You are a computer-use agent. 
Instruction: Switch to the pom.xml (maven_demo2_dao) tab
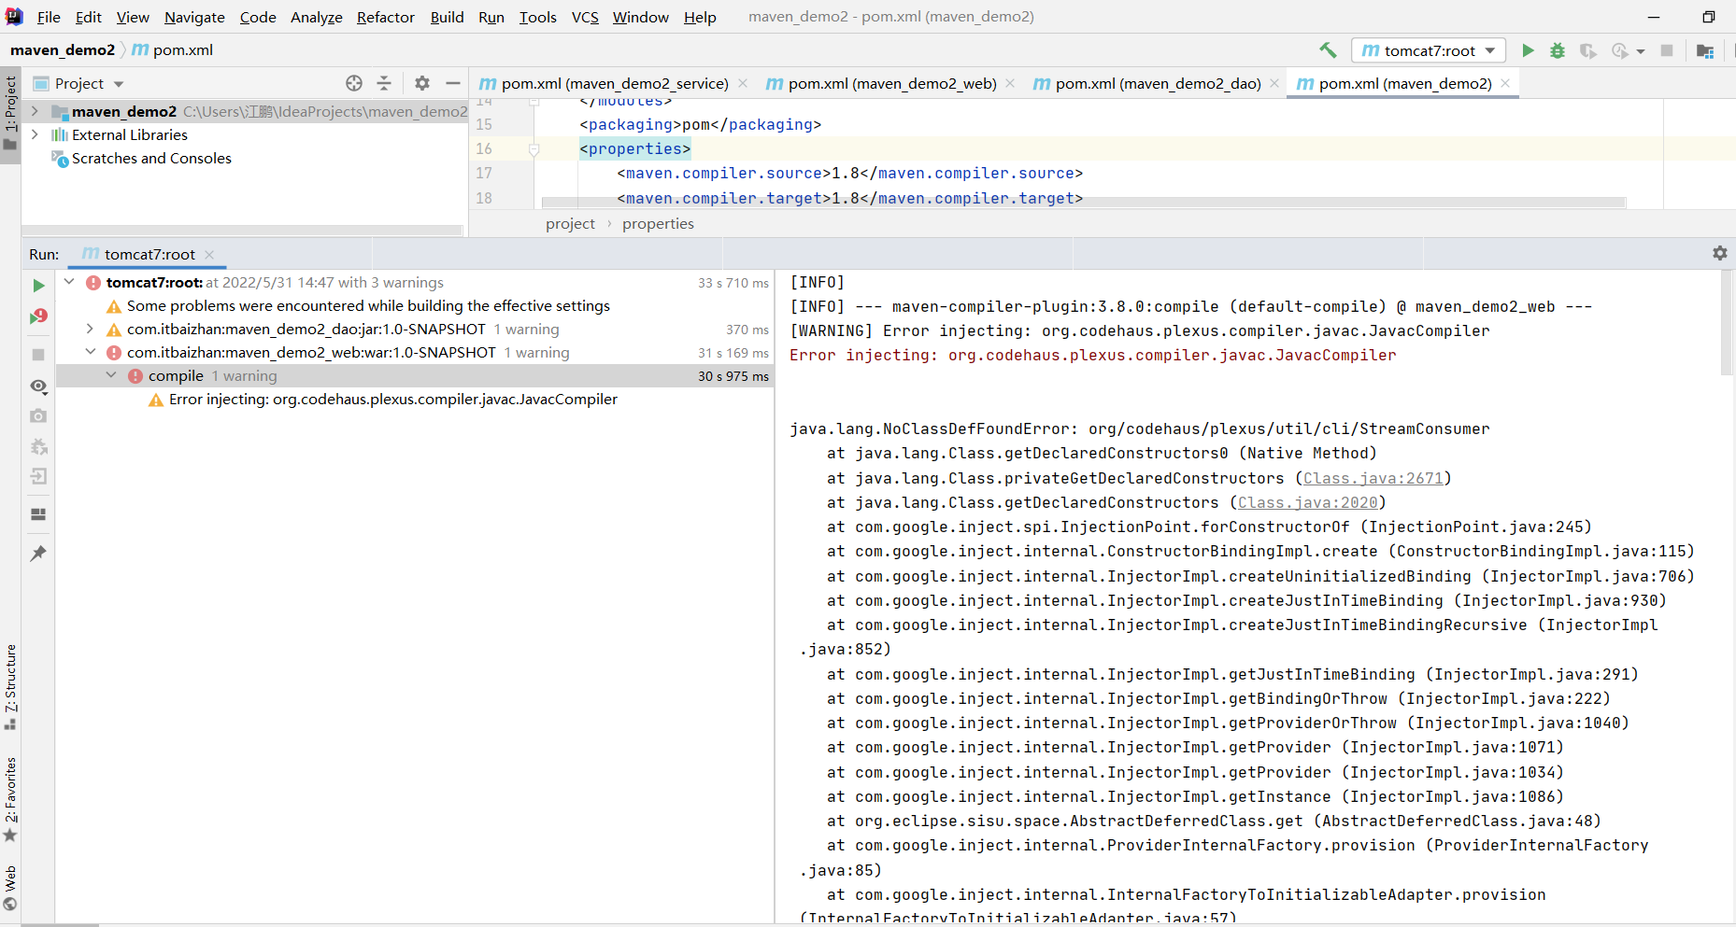point(1158,83)
